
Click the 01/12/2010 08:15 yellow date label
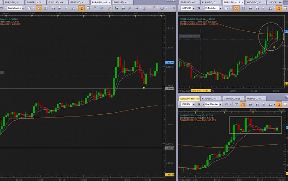click(201, 90)
